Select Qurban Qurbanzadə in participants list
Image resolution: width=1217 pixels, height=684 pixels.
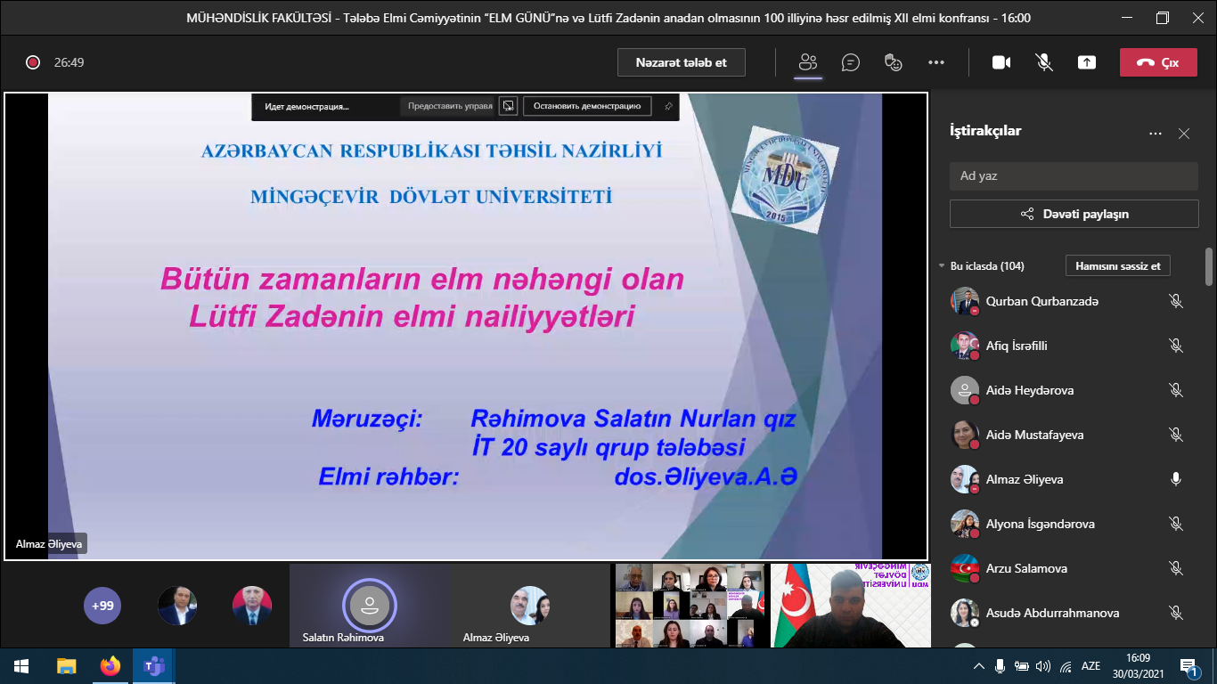(1041, 301)
